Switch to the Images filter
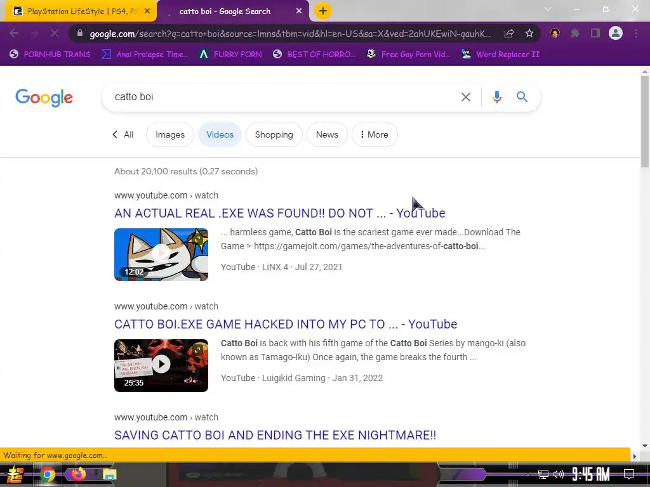This screenshot has height=487, width=650. [170, 134]
